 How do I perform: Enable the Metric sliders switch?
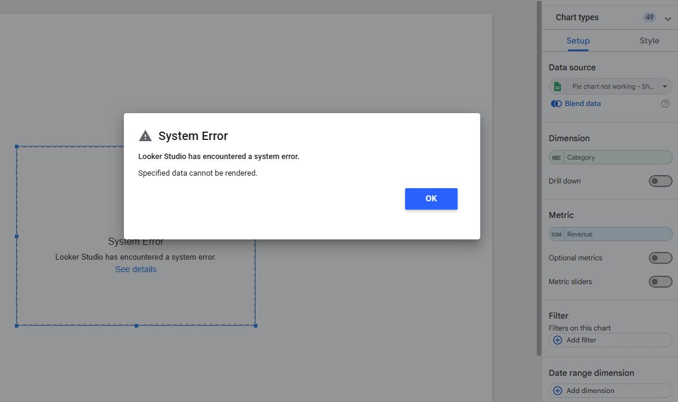tap(660, 282)
